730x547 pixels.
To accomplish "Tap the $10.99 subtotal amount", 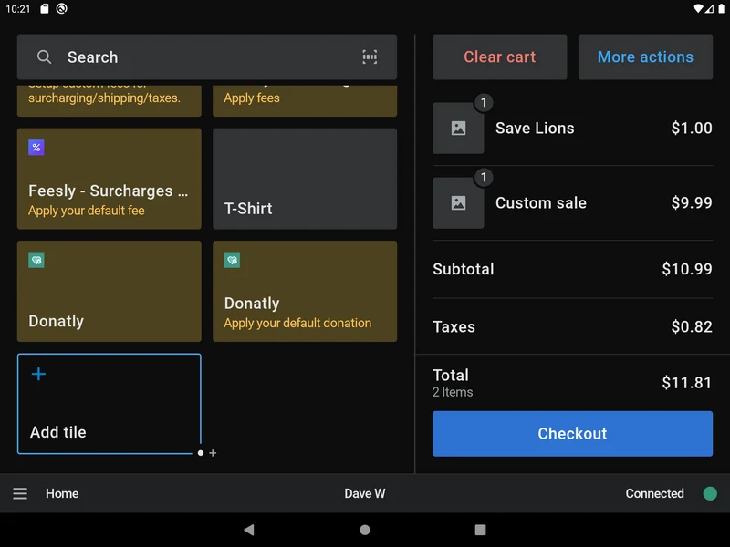I will coord(687,269).
